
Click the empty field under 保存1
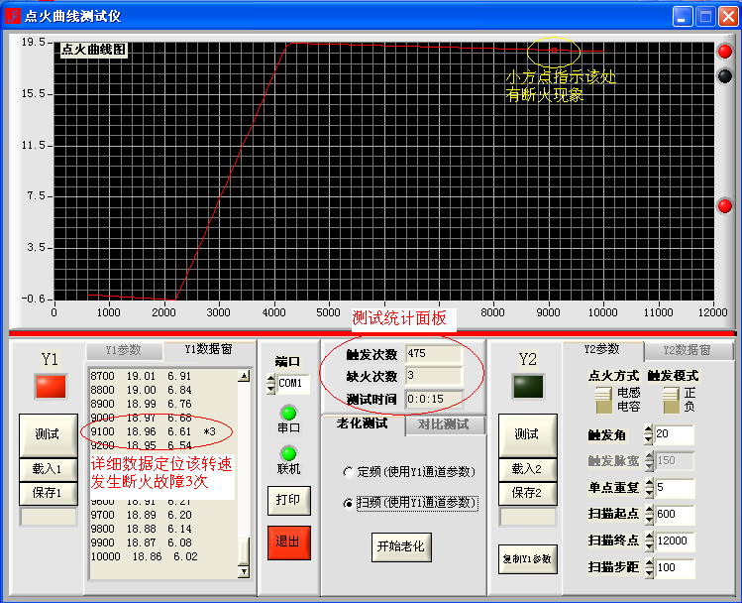tap(48, 517)
